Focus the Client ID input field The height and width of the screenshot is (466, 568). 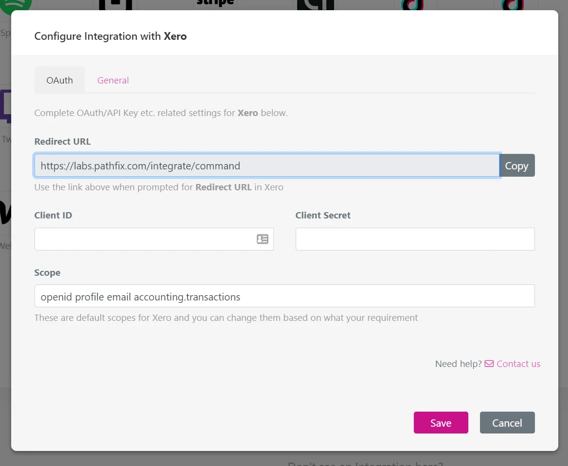[154, 239]
